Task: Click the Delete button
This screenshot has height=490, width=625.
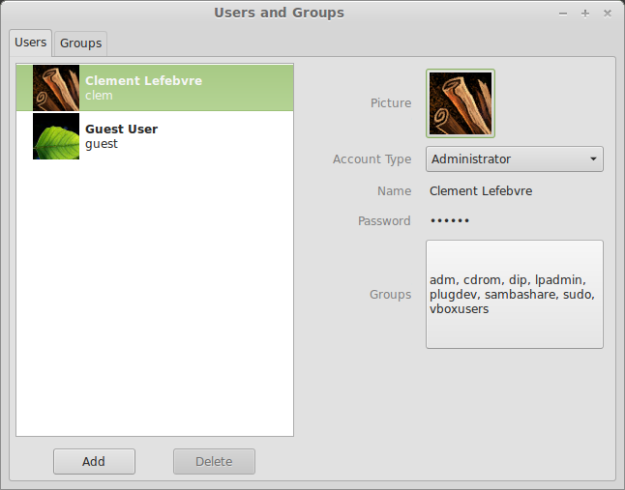Action: pos(214,462)
